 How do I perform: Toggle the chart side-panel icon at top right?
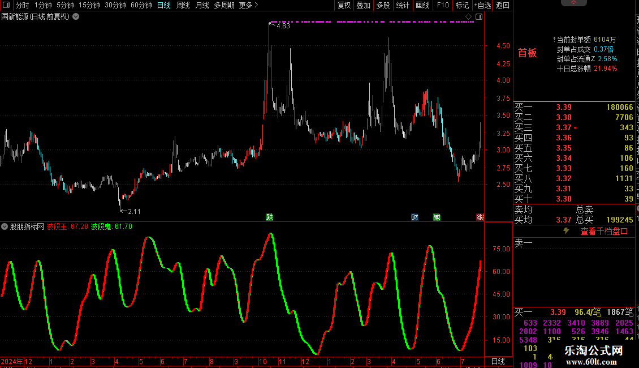coord(479,17)
